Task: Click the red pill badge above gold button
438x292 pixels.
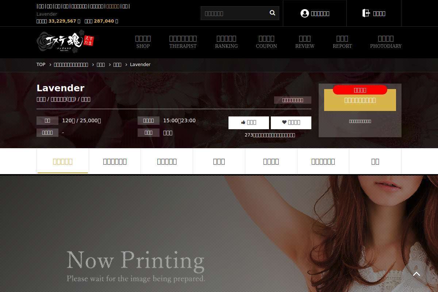Action: [360, 90]
